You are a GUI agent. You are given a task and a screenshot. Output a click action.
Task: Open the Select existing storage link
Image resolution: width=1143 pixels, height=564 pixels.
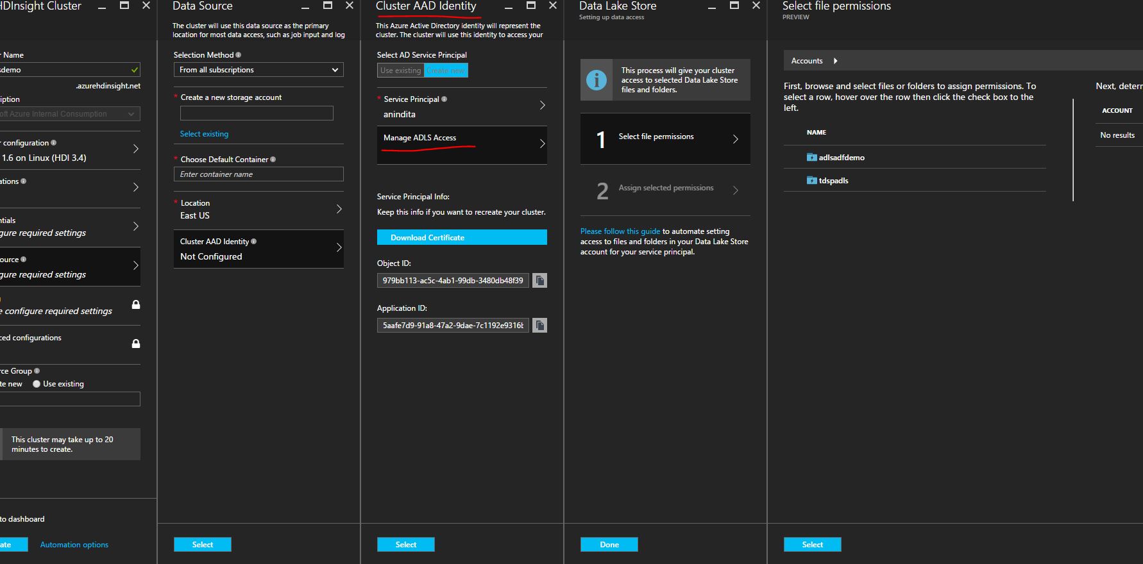(204, 134)
